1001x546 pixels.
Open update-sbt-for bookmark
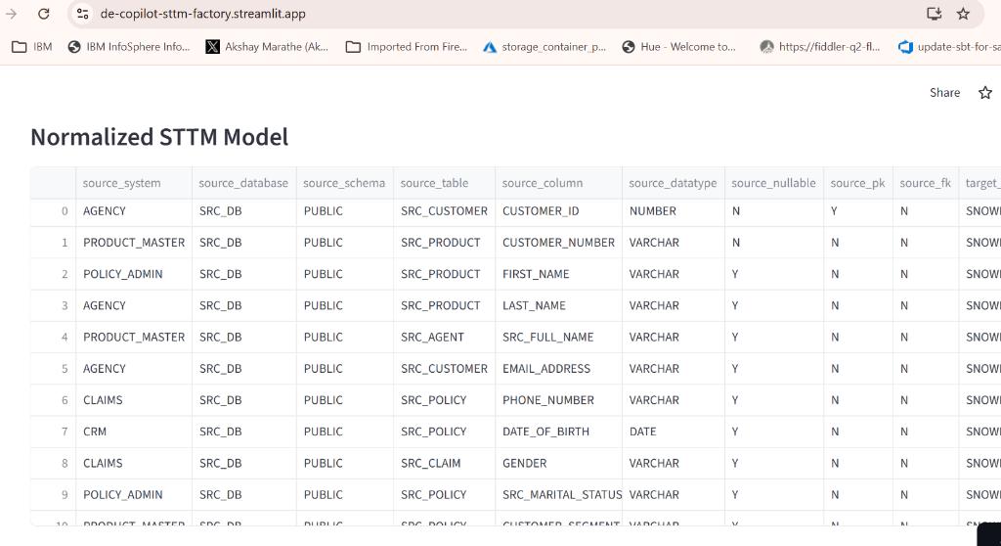pyautogui.click(x=949, y=47)
